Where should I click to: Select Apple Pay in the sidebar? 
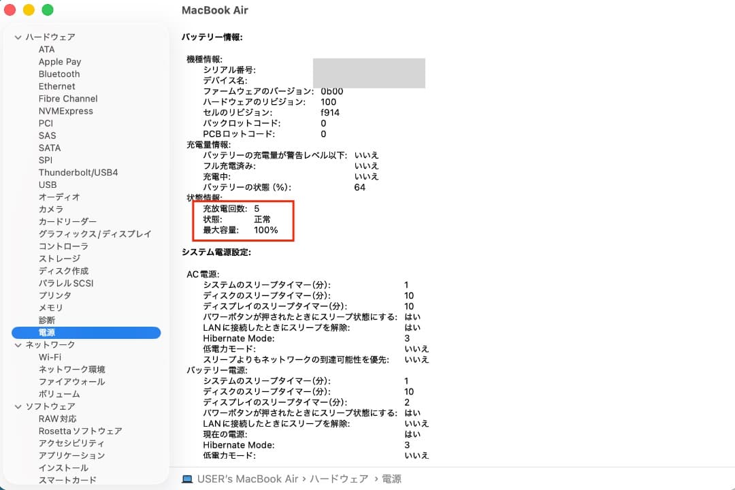[59, 61]
